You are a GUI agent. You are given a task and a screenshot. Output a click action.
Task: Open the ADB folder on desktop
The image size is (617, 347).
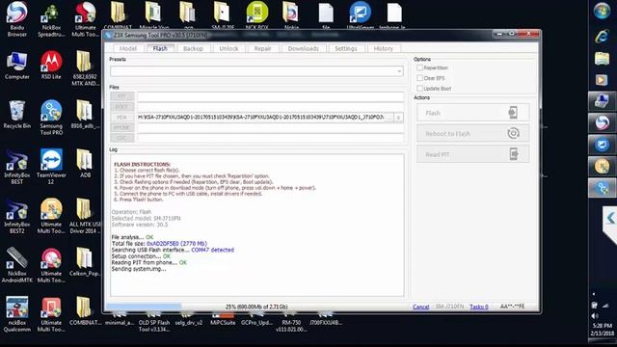point(85,163)
